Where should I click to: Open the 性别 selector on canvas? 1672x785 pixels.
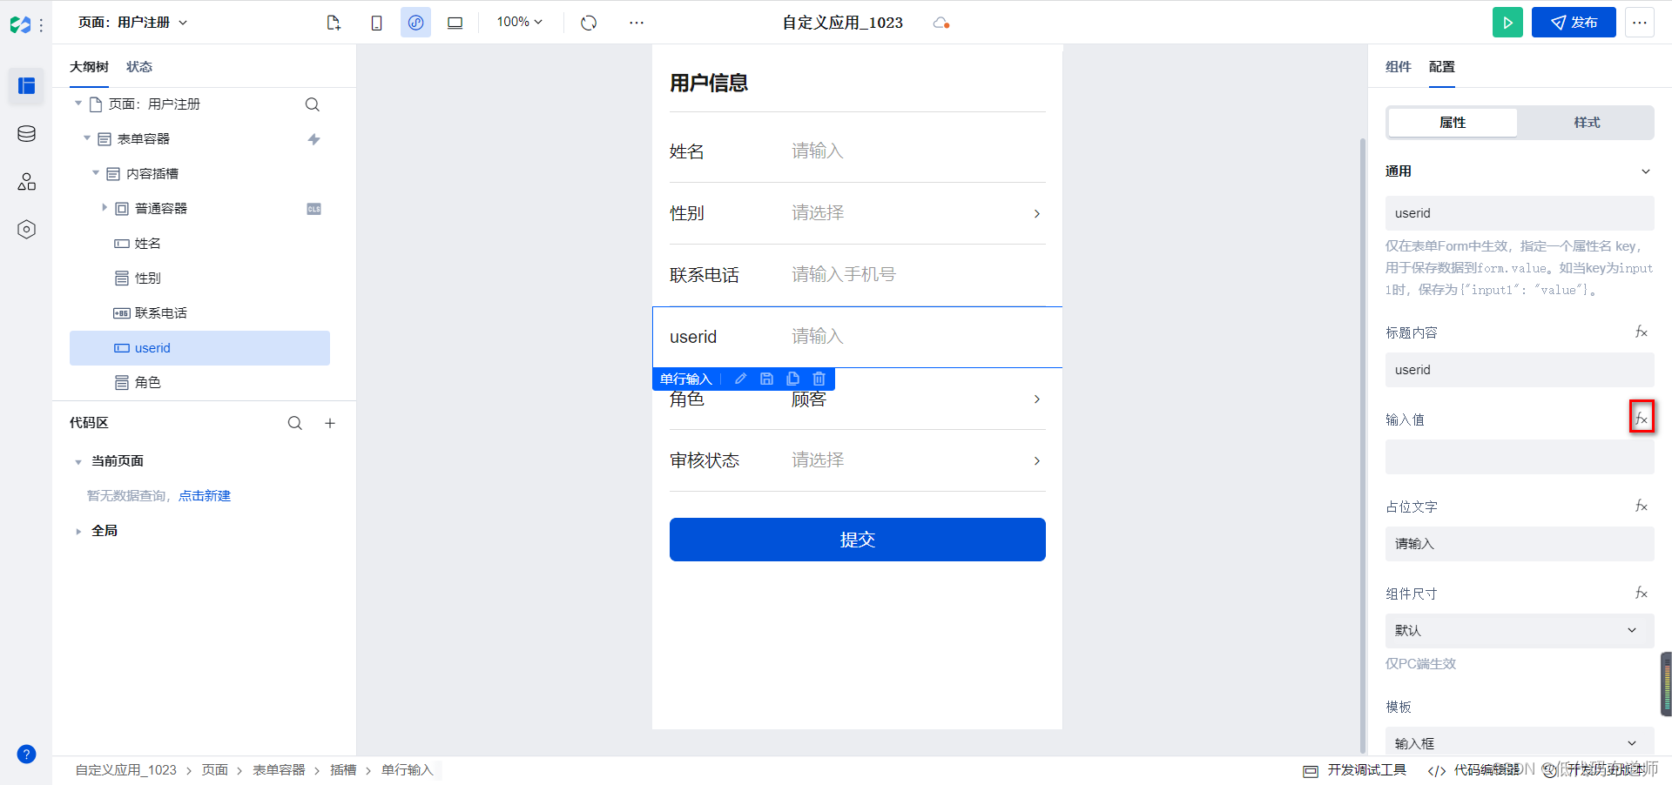[x=918, y=213]
